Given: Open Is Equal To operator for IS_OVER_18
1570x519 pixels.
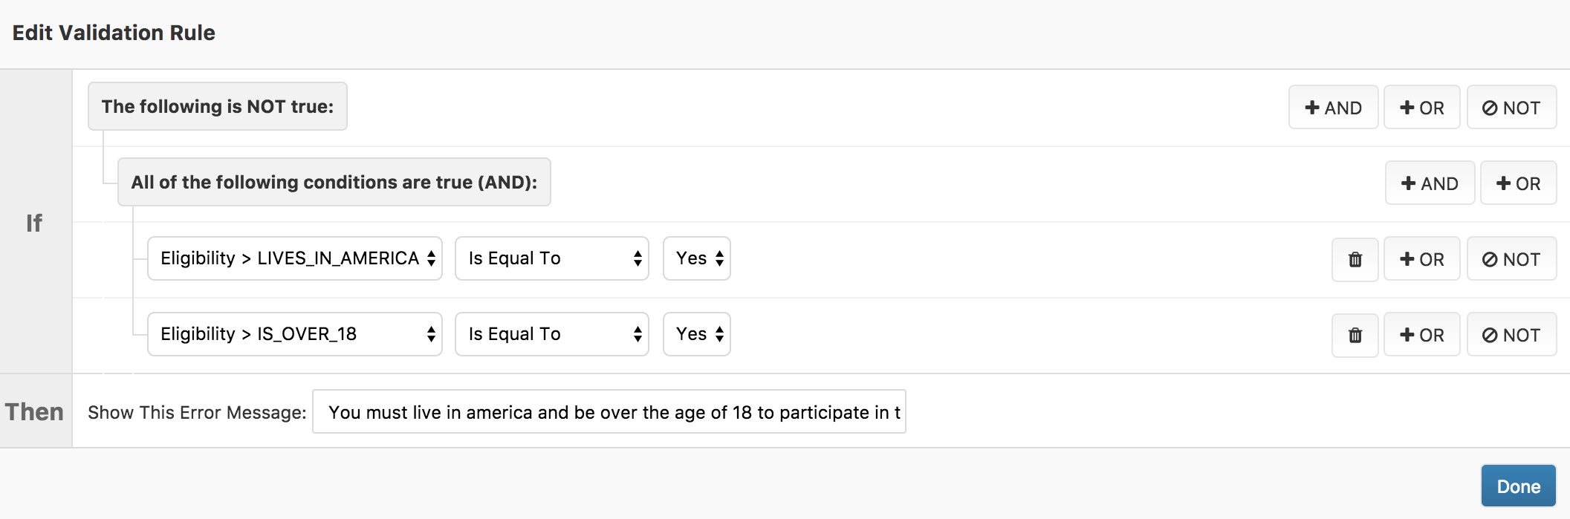Looking at the screenshot, I should (x=551, y=334).
